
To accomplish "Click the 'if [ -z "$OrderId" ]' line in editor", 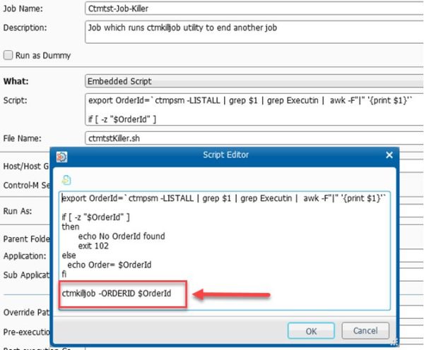I will pyautogui.click(x=95, y=217).
